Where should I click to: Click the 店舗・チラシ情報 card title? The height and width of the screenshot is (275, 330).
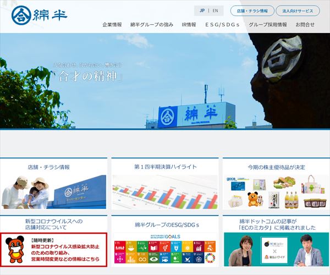48,167
